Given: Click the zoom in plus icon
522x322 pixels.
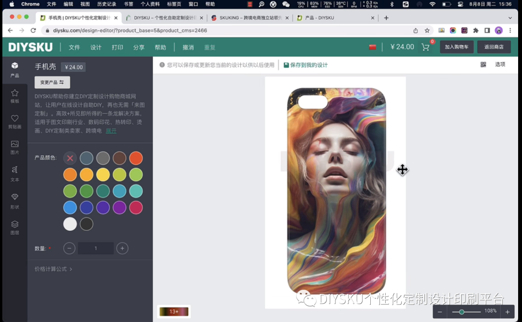Looking at the screenshot, I should (x=507, y=312).
